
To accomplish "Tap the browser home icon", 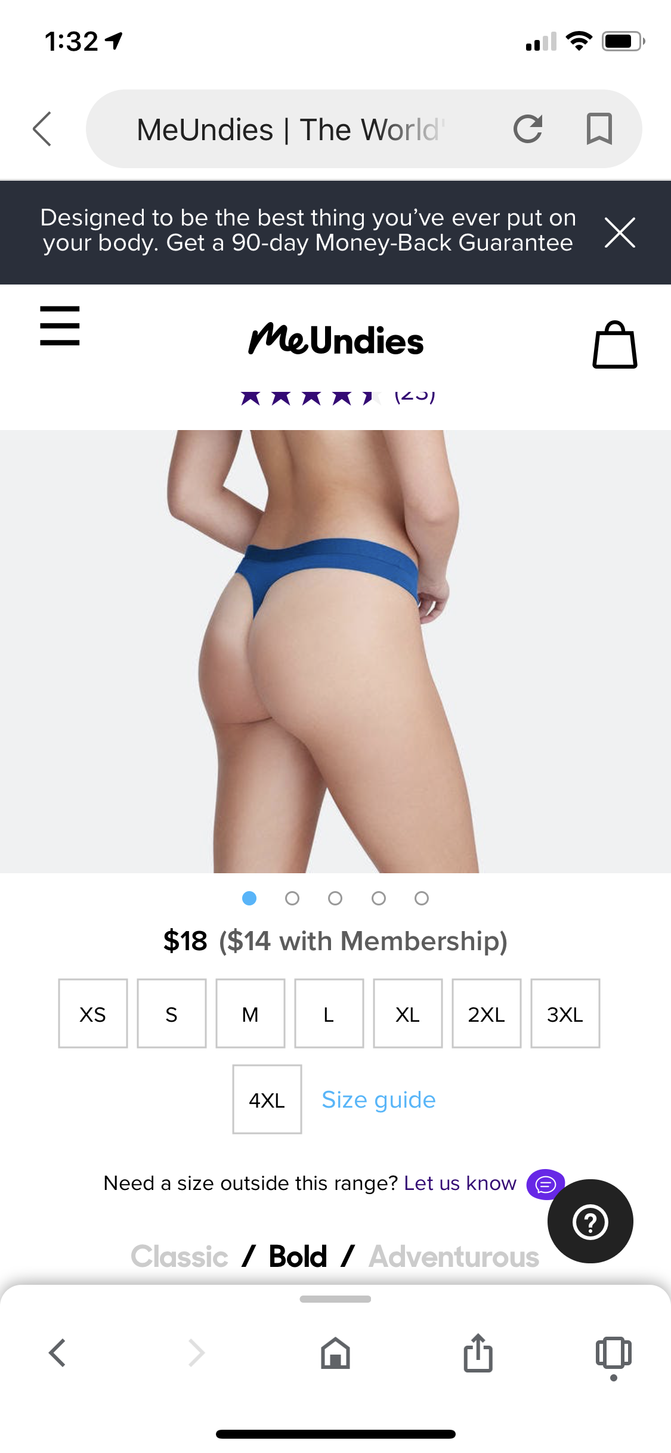I will (336, 1352).
